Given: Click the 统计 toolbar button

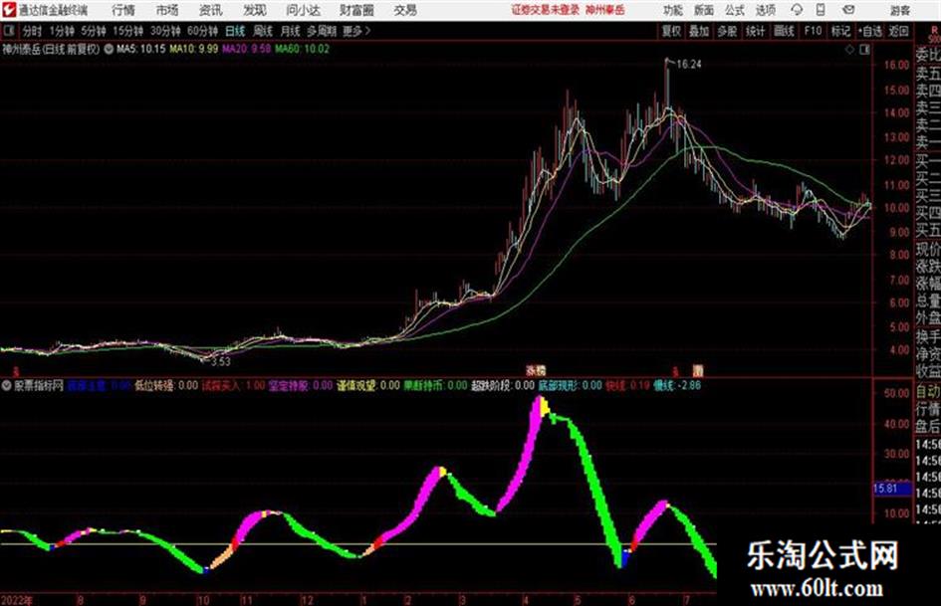Looking at the screenshot, I should [x=755, y=31].
